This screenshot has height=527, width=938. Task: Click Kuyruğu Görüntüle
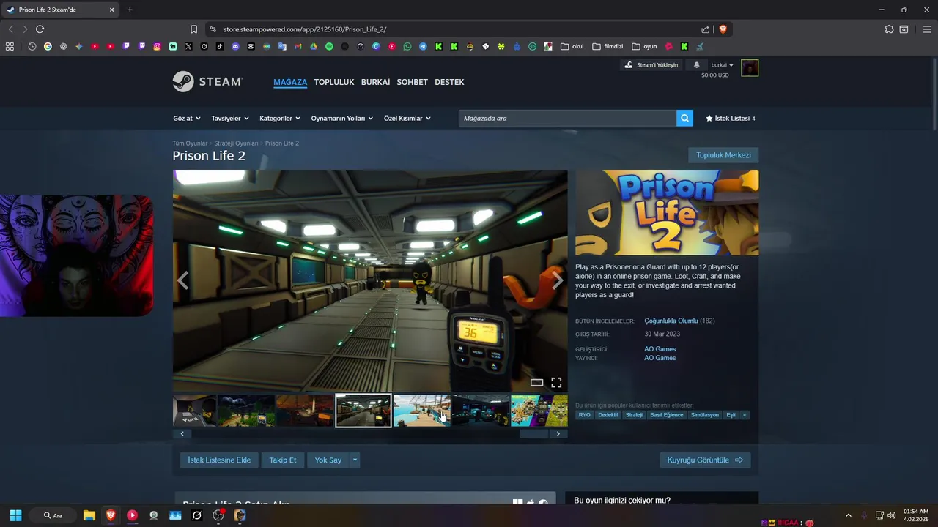[x=705, y=460]
